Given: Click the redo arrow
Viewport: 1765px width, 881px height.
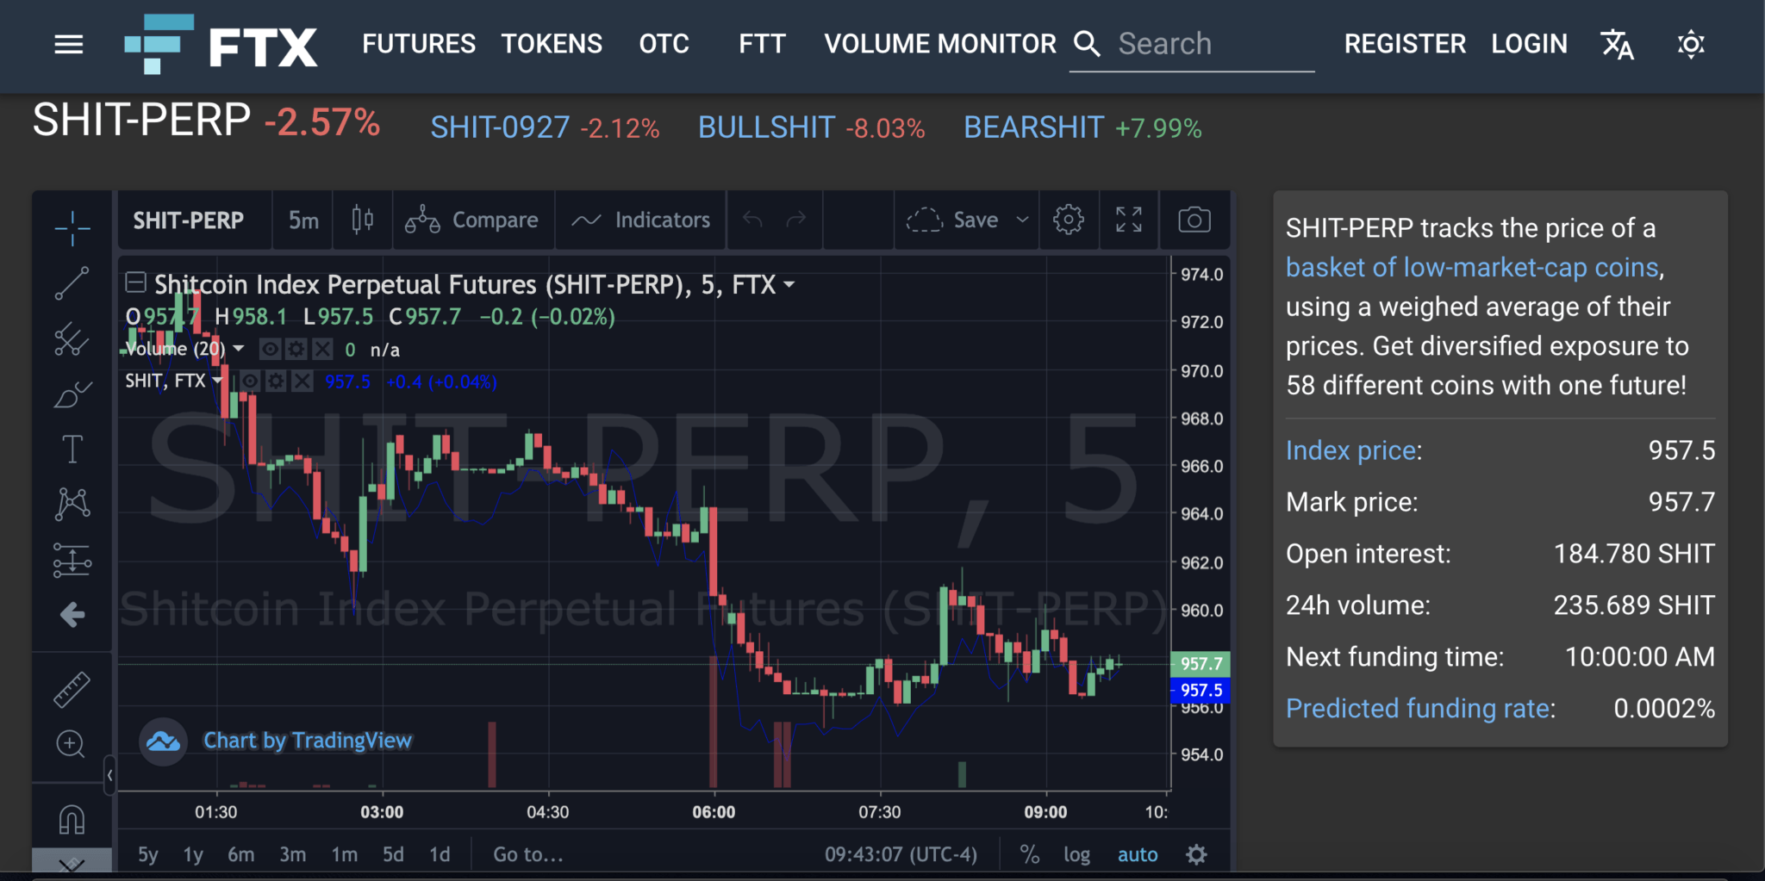Looking at the screenshot, I should [x=796, y=220].
